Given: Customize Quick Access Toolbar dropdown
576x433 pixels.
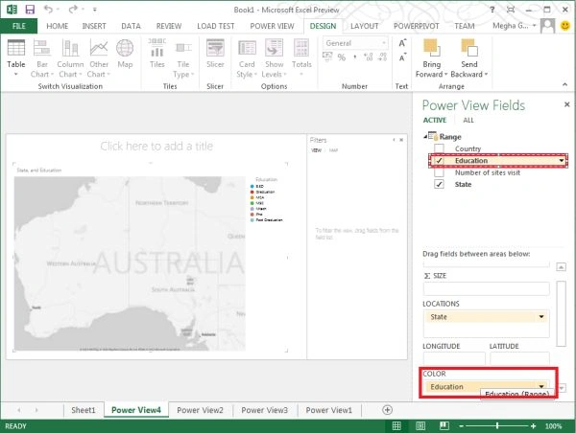Looking at the screenshot, I should point(95,10).
